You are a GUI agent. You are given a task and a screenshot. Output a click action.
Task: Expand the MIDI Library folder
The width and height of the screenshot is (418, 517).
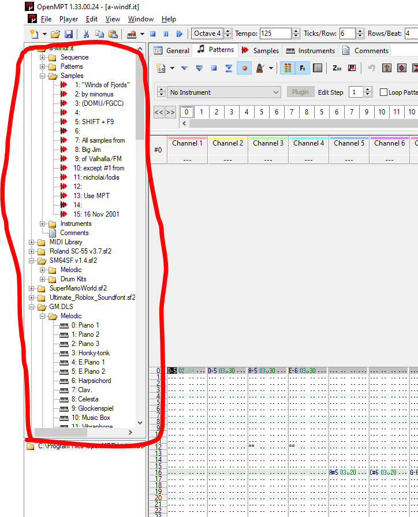click(x=31, y=242)
